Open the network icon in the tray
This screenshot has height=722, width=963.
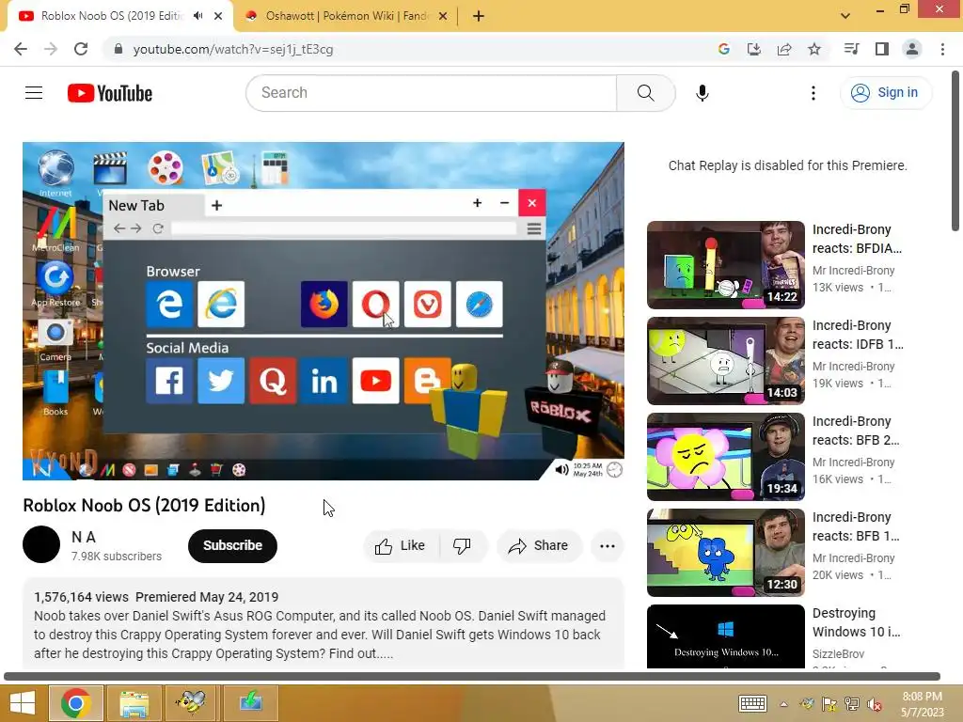click(852, 704)
